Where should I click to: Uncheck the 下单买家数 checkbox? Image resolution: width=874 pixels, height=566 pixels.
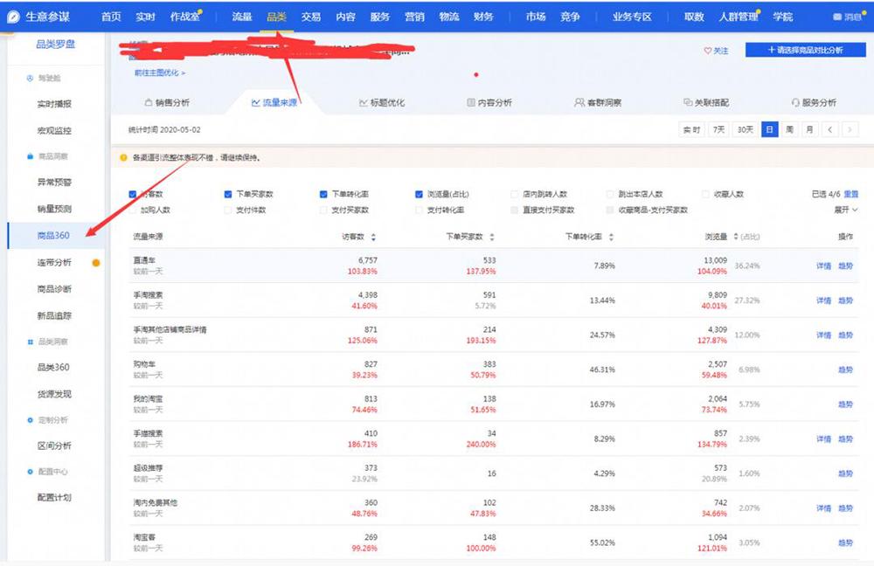tap(228, 194)
